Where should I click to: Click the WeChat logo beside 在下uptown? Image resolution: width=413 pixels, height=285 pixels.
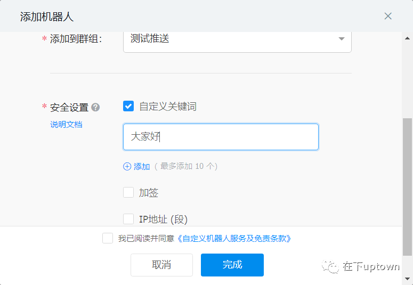pyautogui.click(x=331, y=266)
